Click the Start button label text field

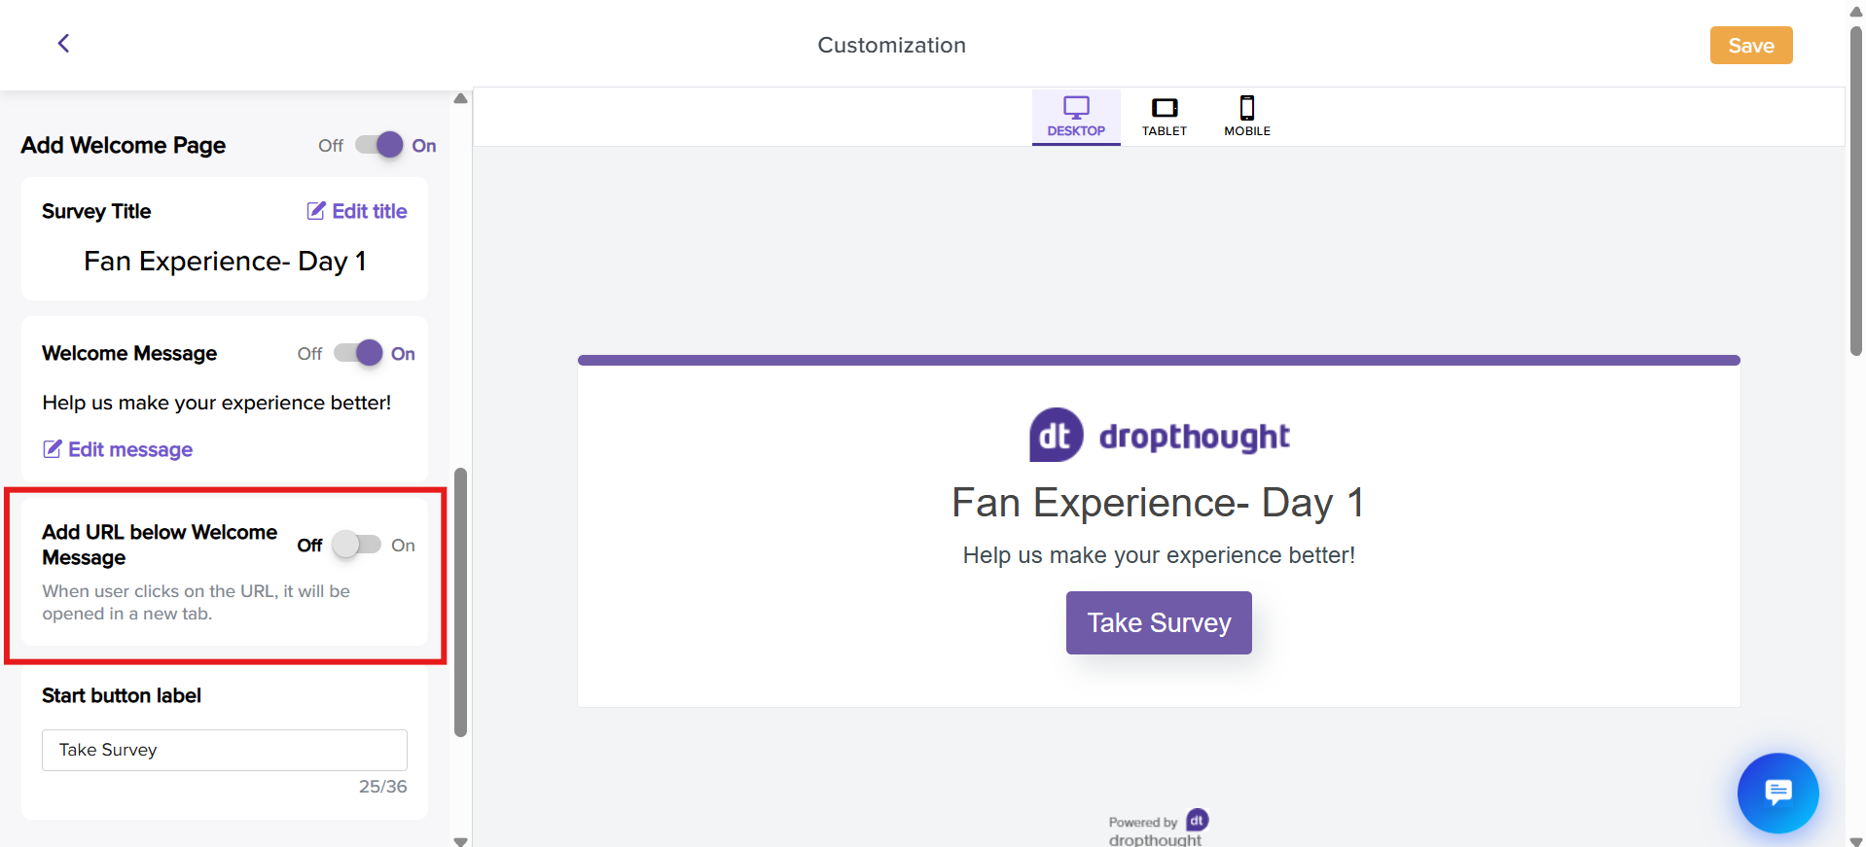tap(224, 750)
